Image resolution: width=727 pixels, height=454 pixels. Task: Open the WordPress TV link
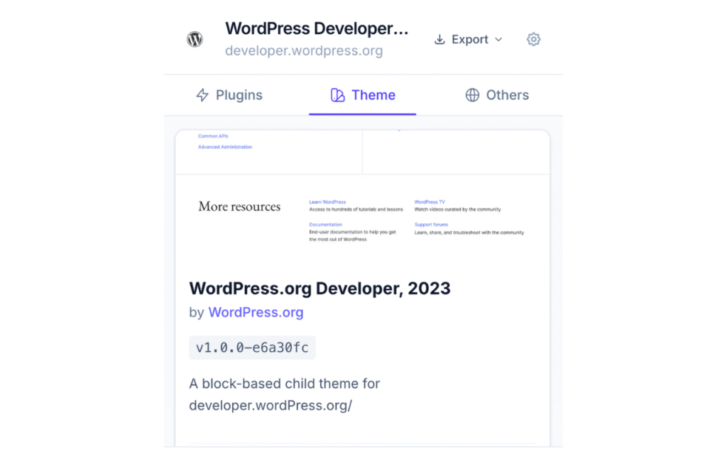click(x=430, y=201)
